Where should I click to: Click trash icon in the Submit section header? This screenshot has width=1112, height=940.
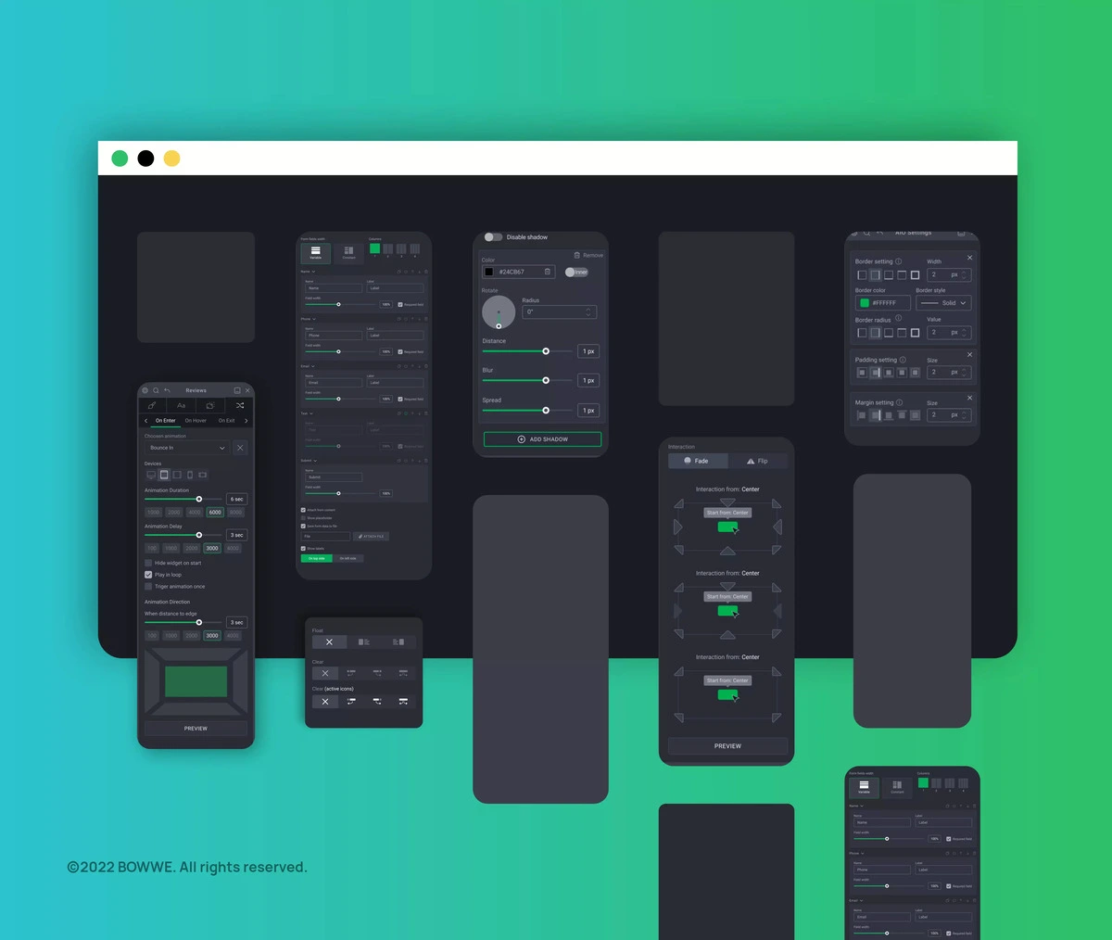coord(426,461)
